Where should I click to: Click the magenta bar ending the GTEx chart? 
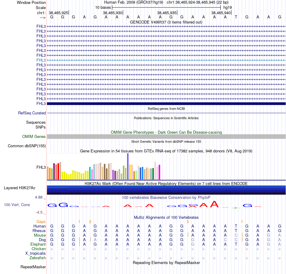click(x=159, y=172)
